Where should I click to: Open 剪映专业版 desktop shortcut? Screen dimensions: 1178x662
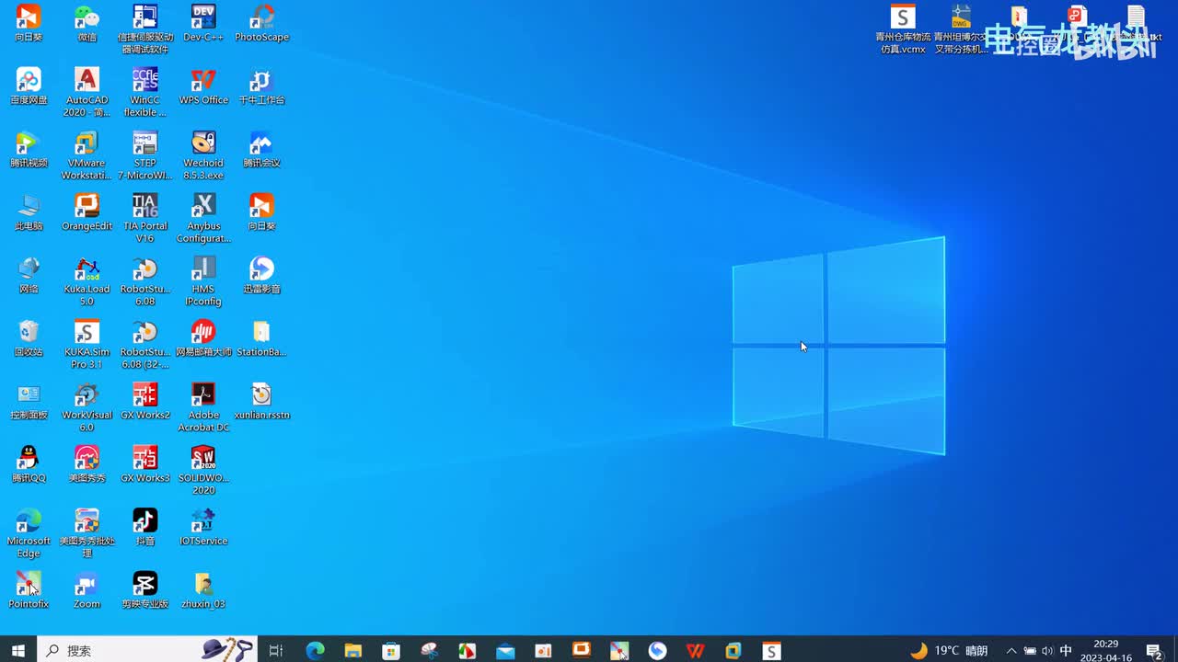pyautogui.click(x=145, y=590)
